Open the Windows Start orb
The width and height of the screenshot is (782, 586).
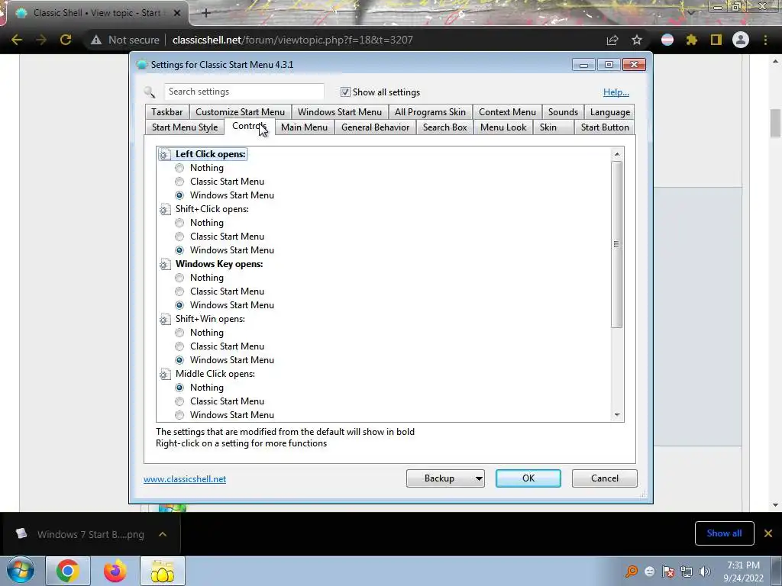pyautogui.click(x=21, y=571)
